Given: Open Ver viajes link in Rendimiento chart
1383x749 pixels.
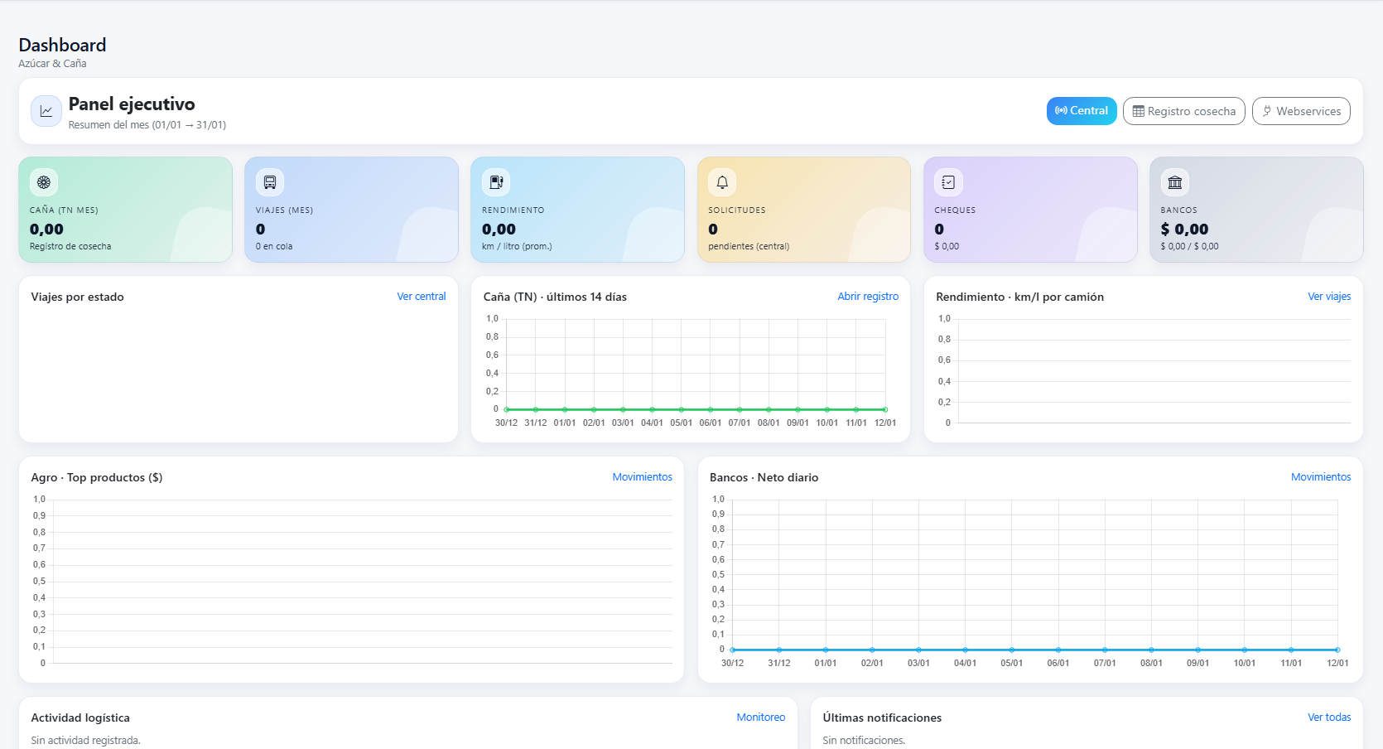Looking at the screenshot, I should point(1328,297).
